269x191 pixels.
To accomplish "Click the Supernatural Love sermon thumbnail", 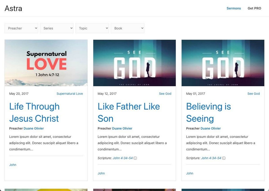I will [x=46, y=63].
